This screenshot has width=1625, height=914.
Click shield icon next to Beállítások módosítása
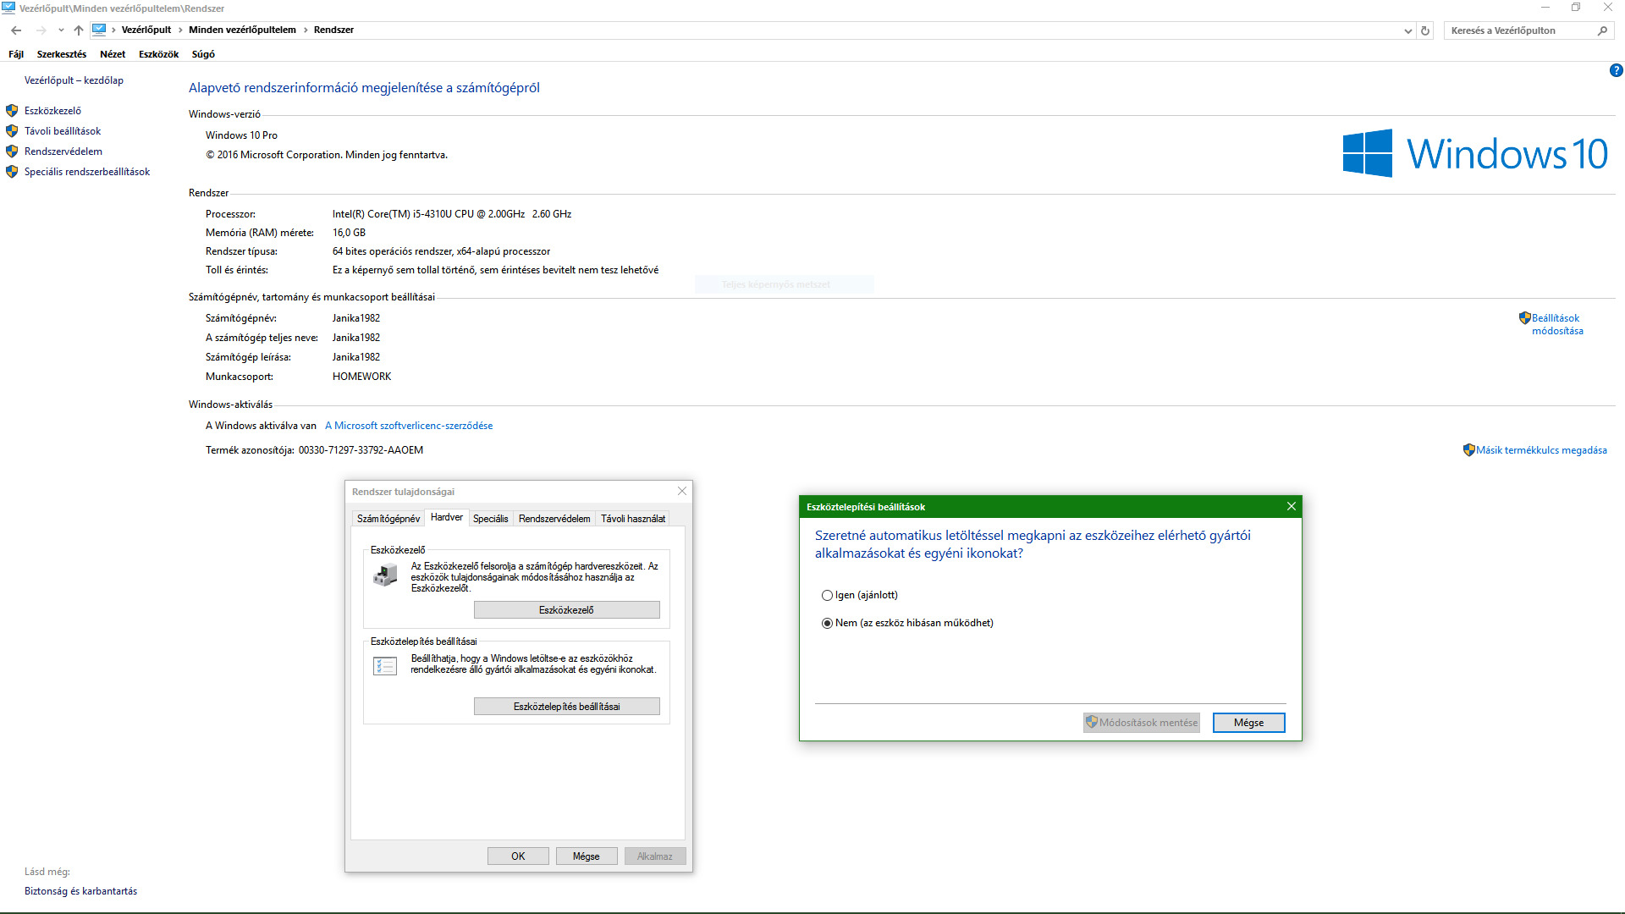(1525, 318)
